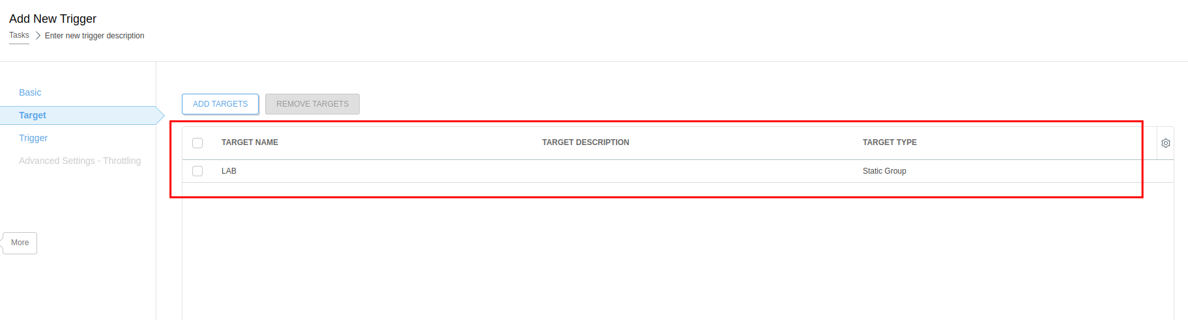This screenshot has height=320, width=1188.
Task: Click the Add New Trigger page title
Action: click(53, 19)
